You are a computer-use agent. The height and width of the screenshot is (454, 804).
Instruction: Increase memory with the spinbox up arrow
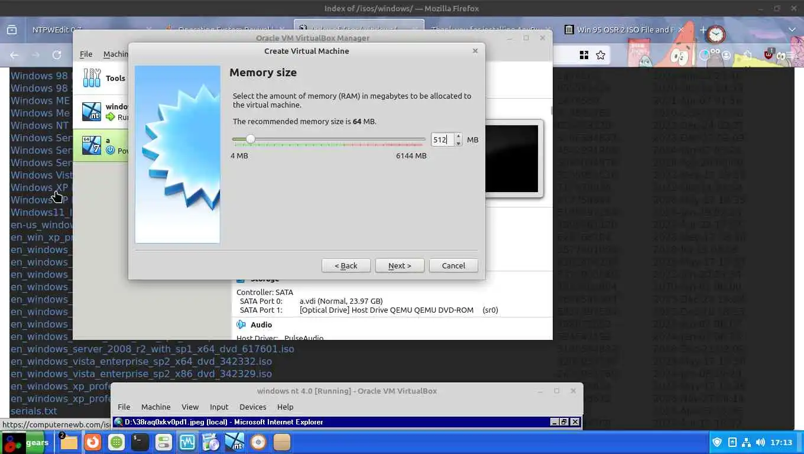[459, 137]
